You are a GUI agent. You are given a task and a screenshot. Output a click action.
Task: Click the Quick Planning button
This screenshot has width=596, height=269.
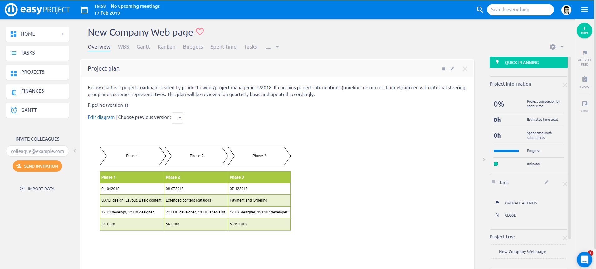[x=528, y=62]
